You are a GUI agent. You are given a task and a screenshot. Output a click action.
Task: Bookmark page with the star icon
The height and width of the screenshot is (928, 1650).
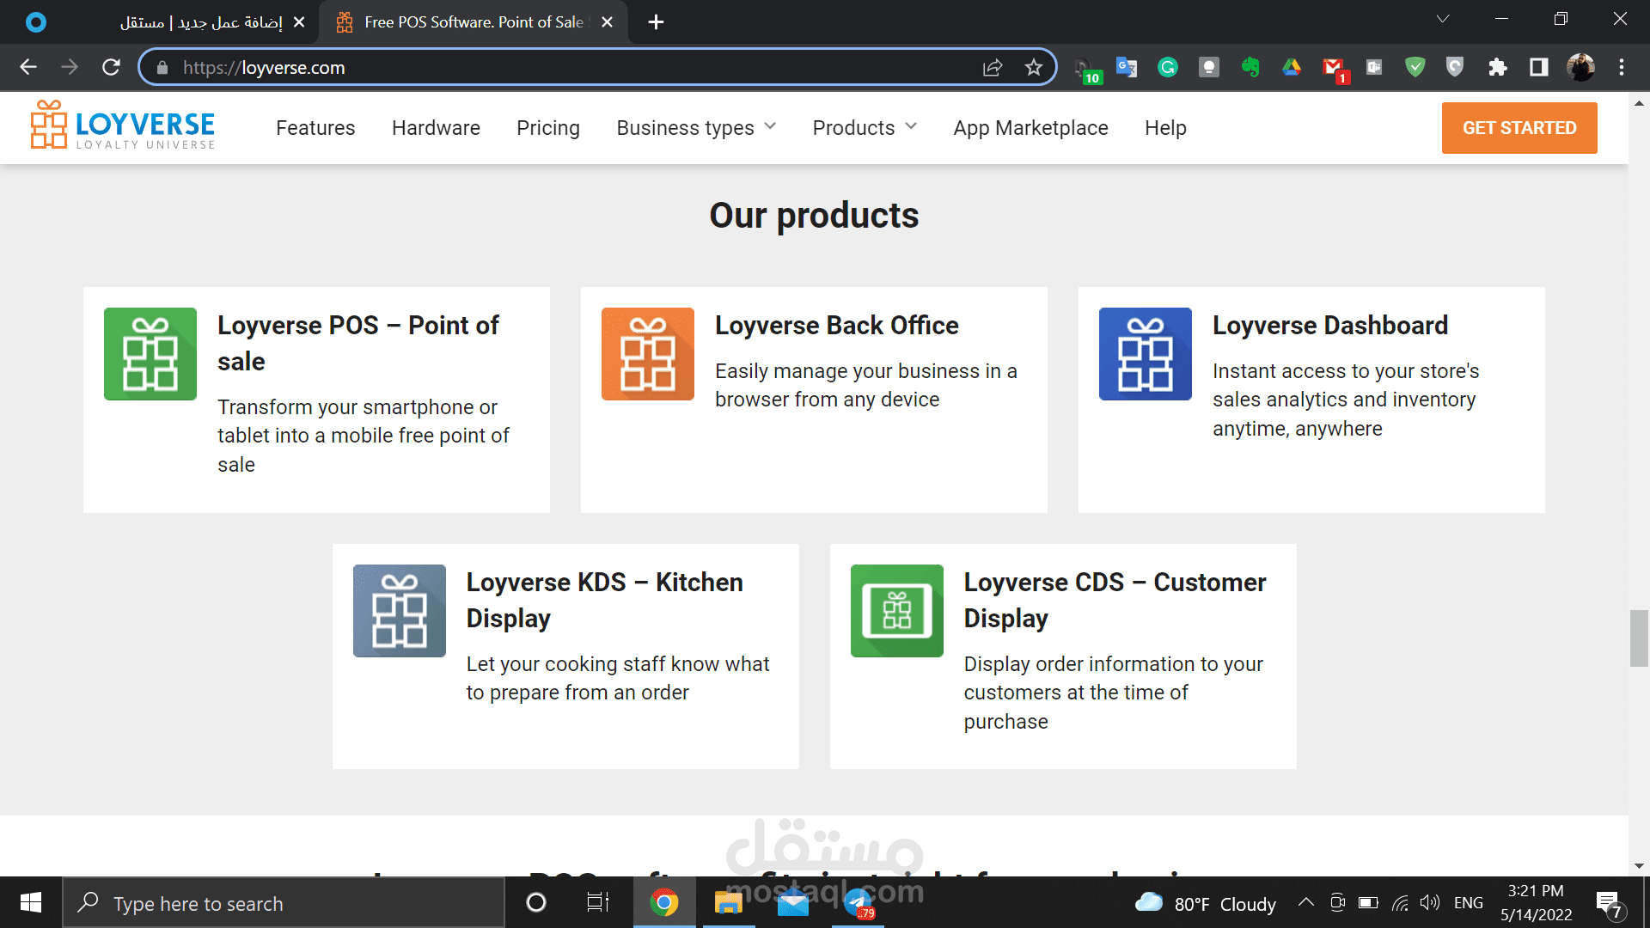coord(1034,68)
